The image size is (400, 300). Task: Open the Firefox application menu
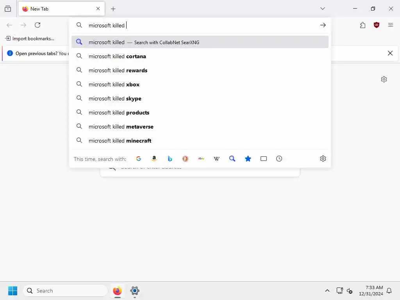pyautogui.click(x=391, y=25)
